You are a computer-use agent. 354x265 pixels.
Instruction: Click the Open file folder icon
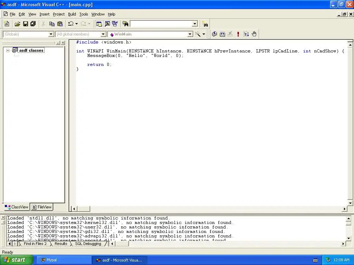17,24
